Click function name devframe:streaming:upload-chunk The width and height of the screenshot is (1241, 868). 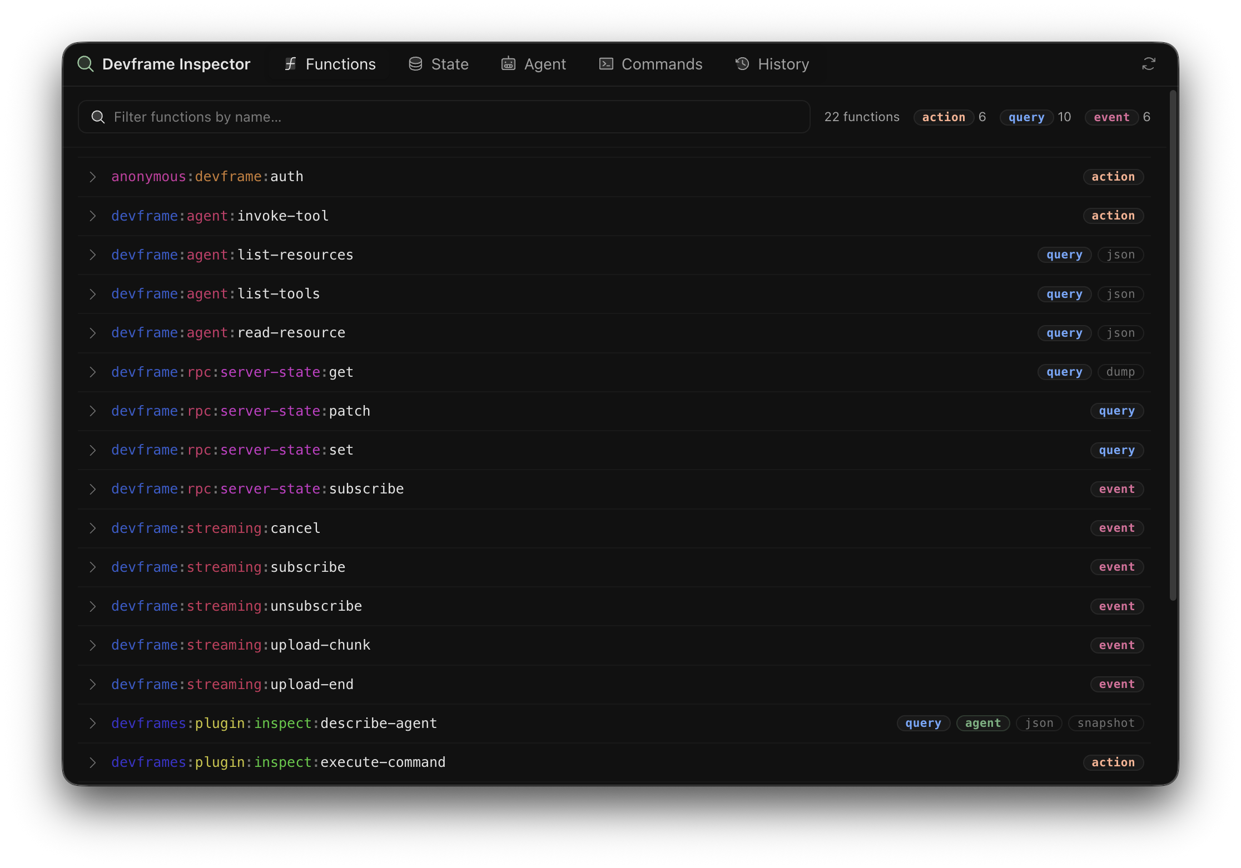click(241, 645)
